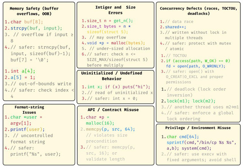Screen dimensions: 243x168
Task: Select the line "int x; if (x) puts("hi");"
Action: [x=119, y=87]
